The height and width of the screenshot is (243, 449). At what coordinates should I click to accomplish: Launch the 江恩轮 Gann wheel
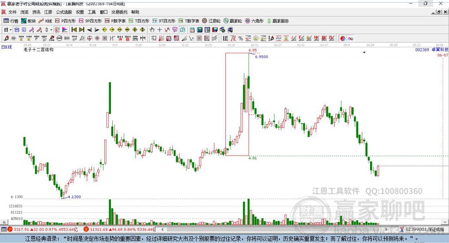pyautogui.click(x=211, y=21)
